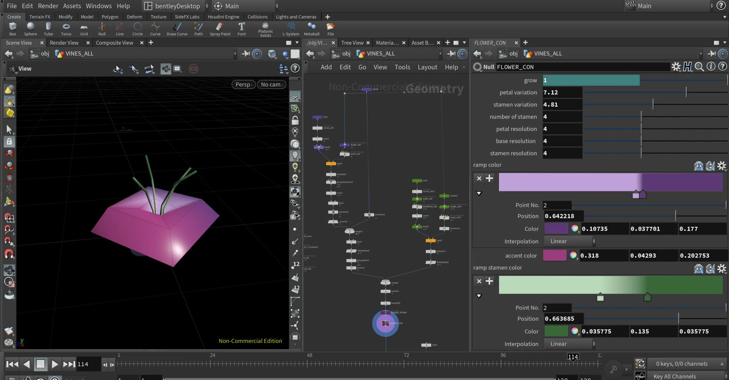Select the Torus shelf tool
The width and height of the screenshot is (729, 380).
[66, 29]
